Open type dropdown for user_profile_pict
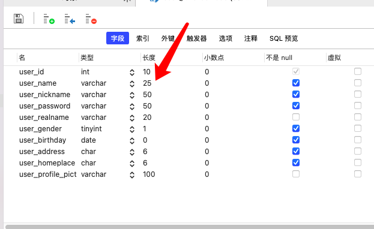The image size is (374, 229). 132,175
